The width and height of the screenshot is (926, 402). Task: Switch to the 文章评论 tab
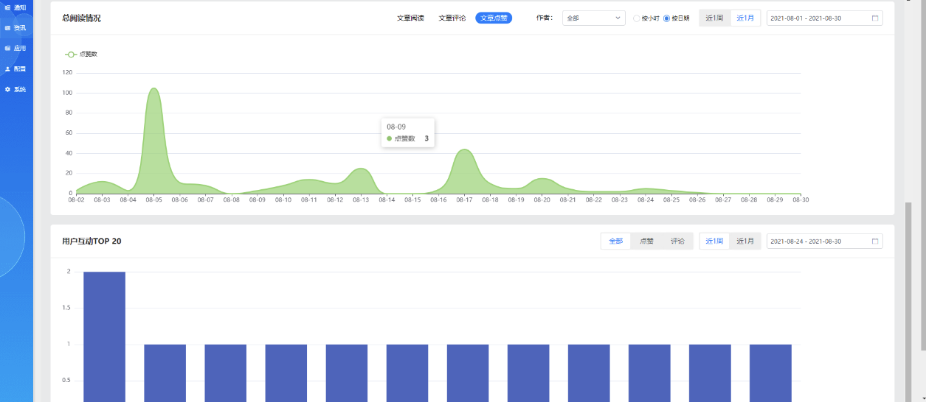pyautogui.click(x=452, y=18)
